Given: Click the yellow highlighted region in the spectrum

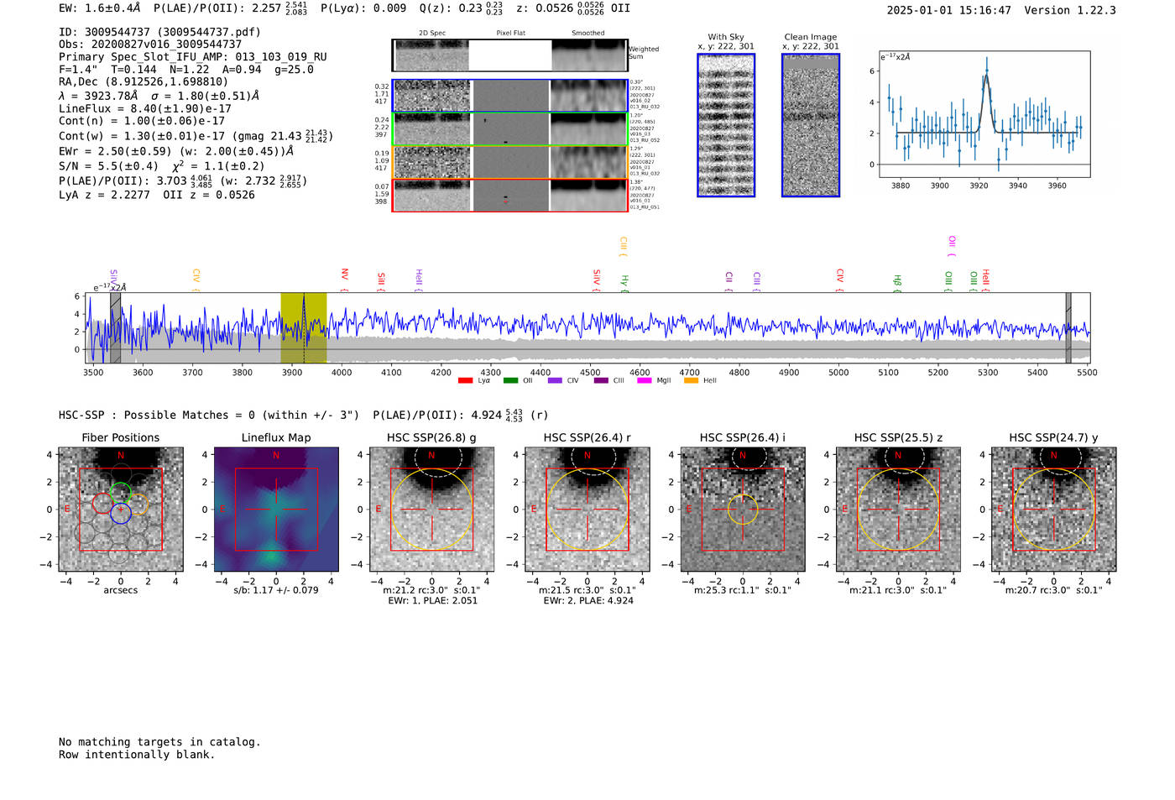Looking at the screenshot, I should (304, 327).
